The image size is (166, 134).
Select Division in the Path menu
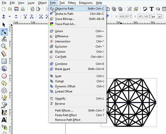77,52
